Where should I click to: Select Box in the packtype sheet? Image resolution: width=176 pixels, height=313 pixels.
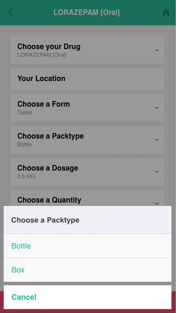[88, 270]
